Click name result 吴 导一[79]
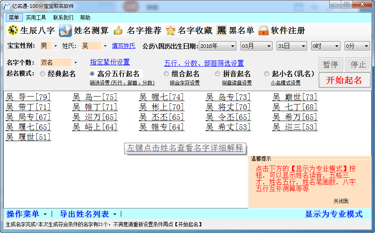The image size is (375, 233). tap(28, 97)
